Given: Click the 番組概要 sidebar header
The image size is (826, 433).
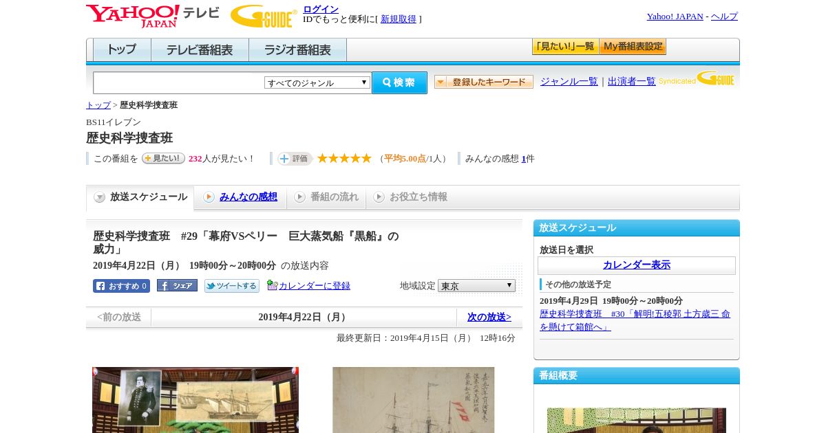Looking at the screenshot, I should coord(637,375).
